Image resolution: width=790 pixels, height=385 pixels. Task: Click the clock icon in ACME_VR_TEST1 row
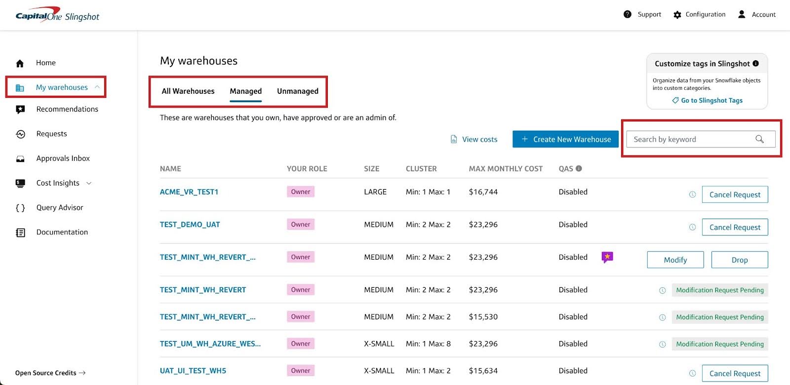pyautogui.click(x=692, y=194)
